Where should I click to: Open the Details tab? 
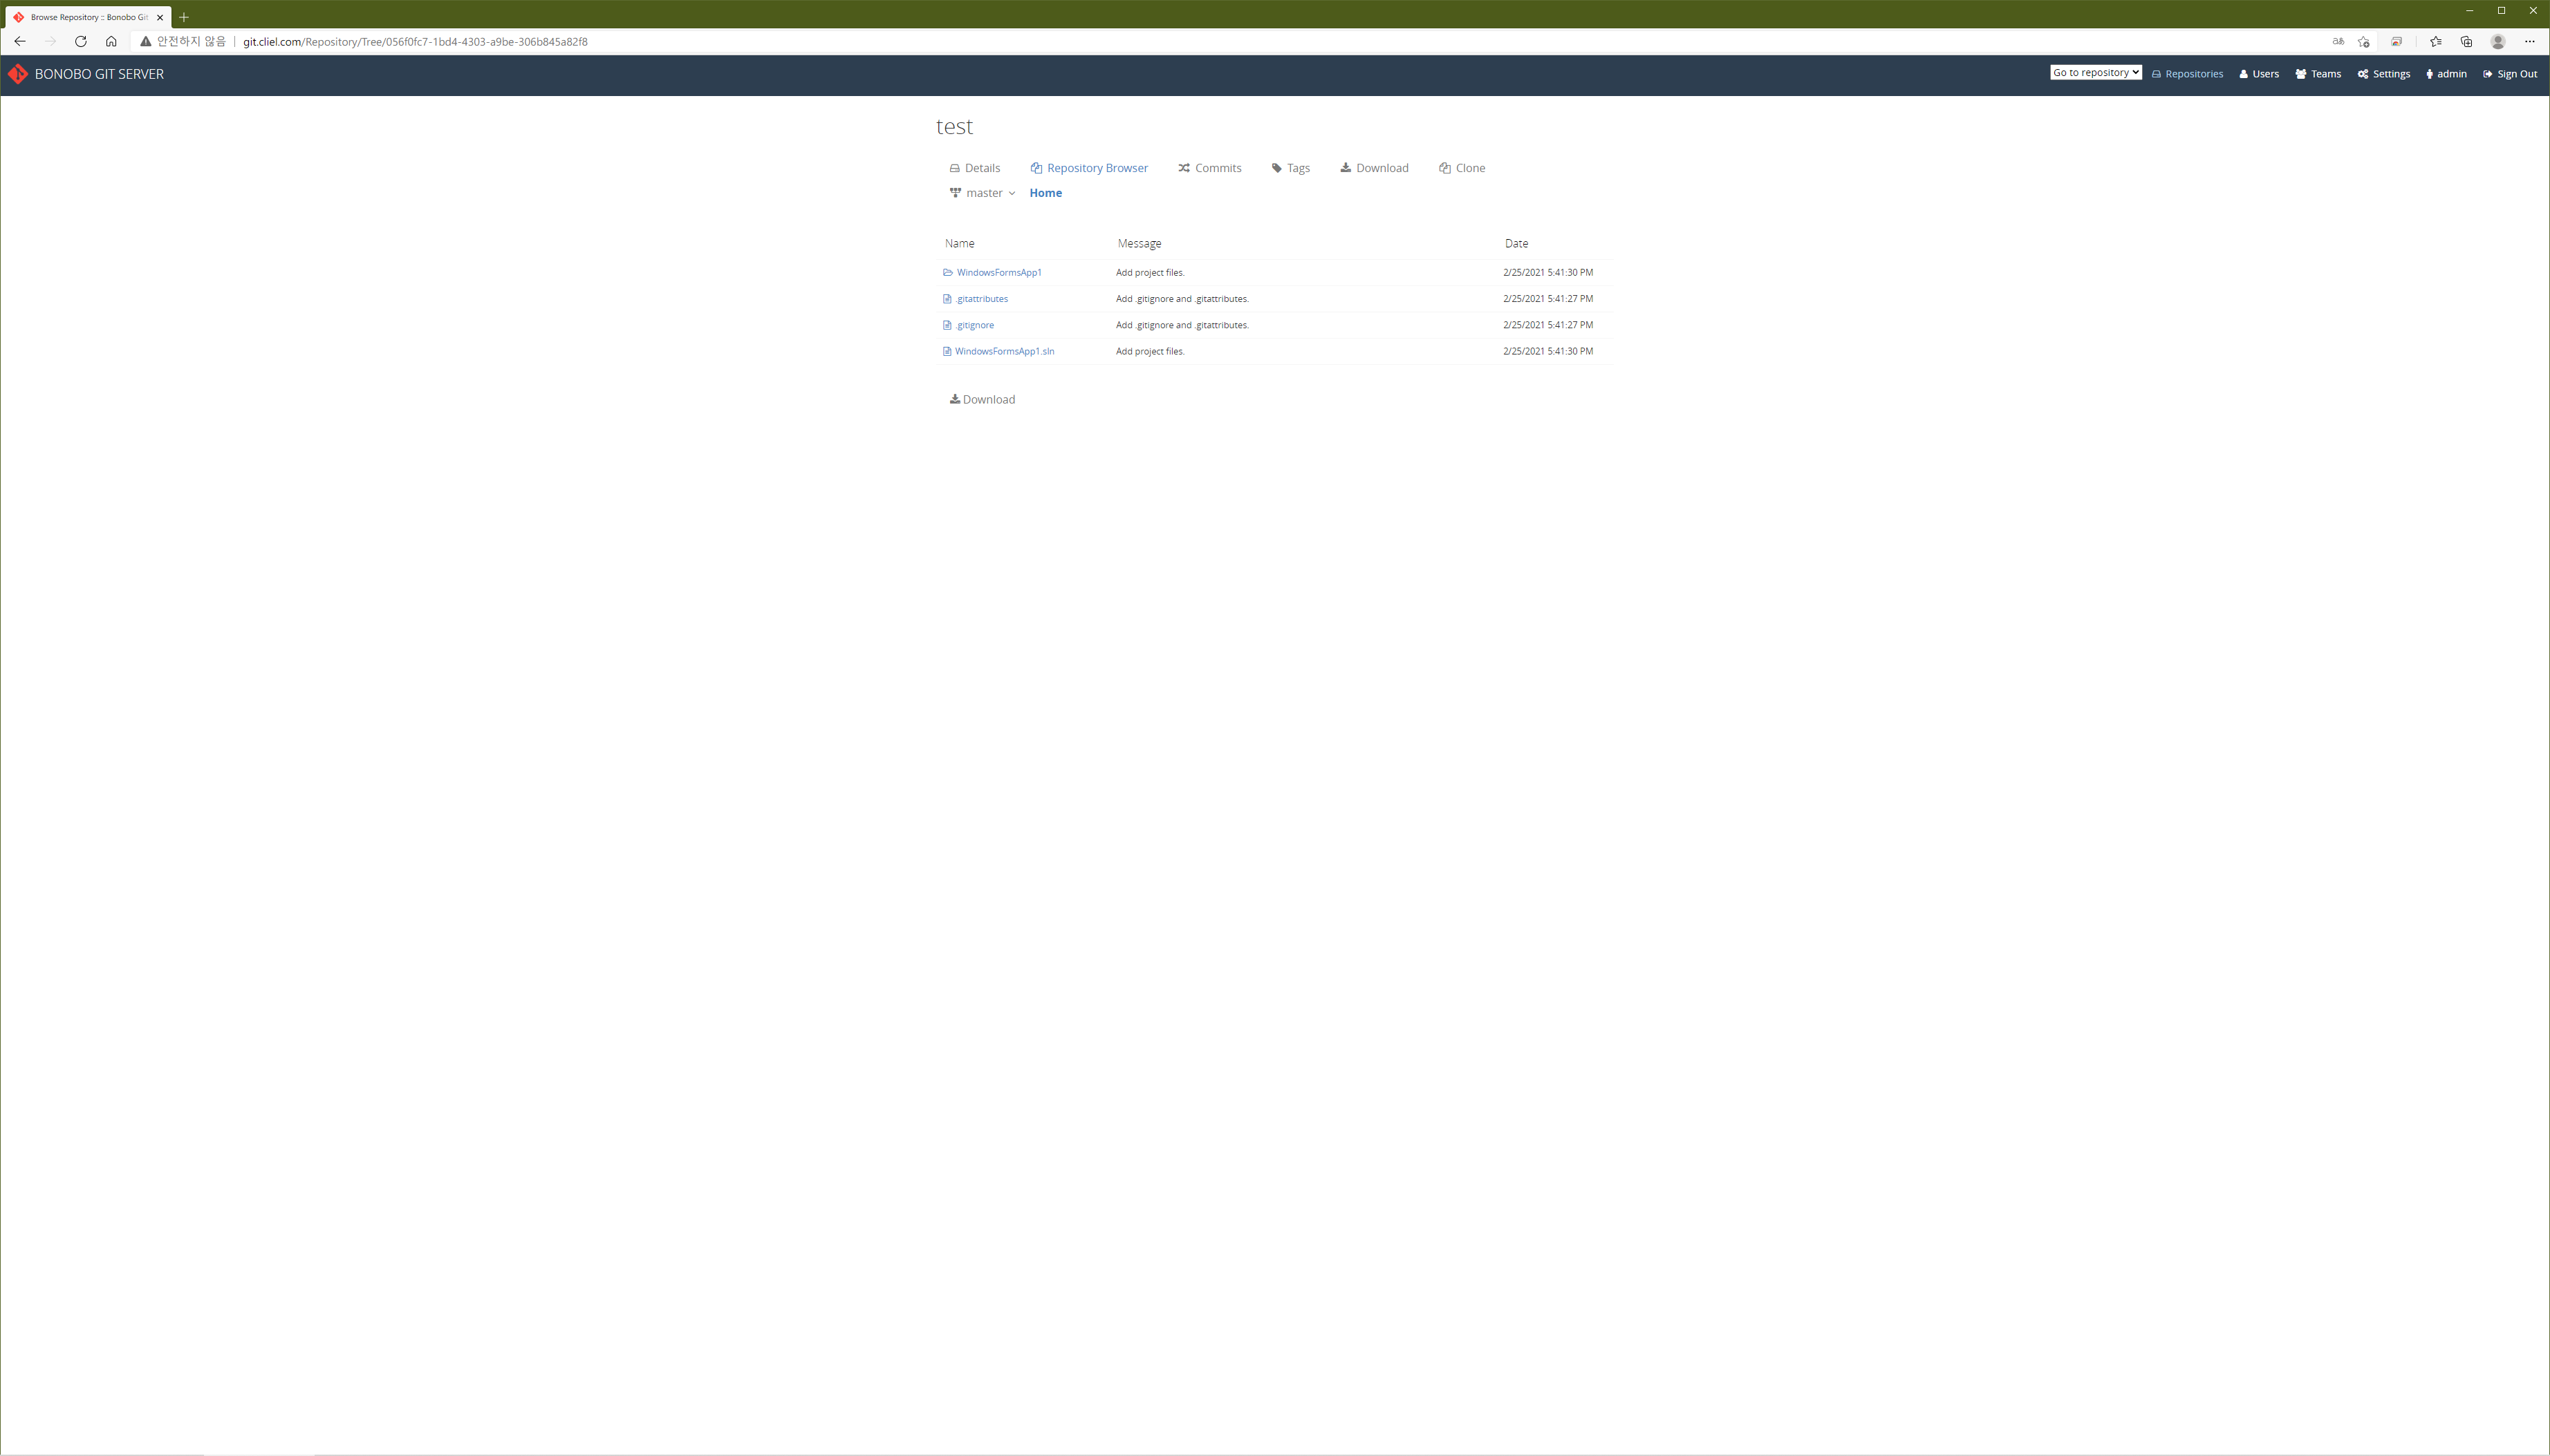click(x=974, y=168)
